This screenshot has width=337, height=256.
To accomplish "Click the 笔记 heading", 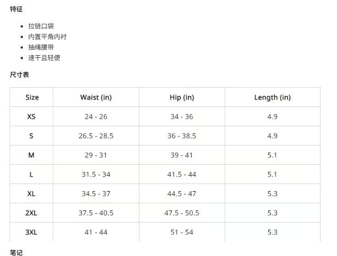I will (x=16, y=252).
